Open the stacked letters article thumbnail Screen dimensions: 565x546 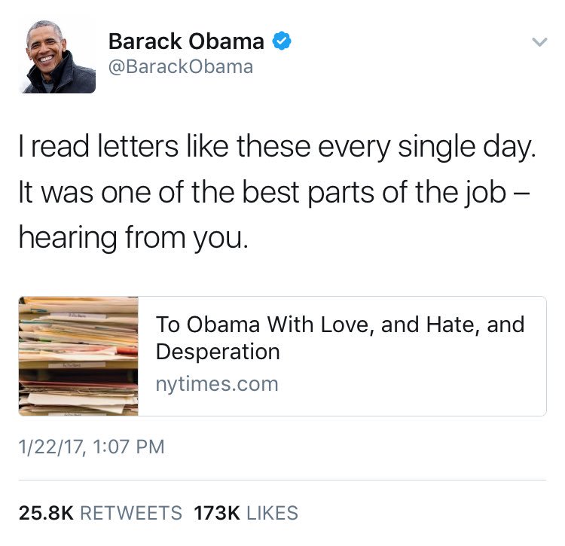(x=78, y=356)
